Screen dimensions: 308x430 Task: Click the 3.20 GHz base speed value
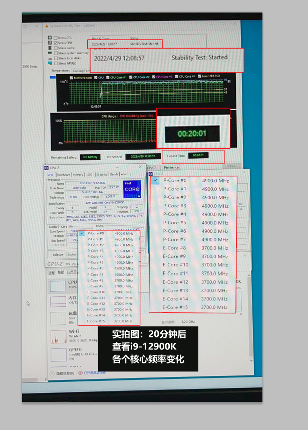(x=188, y=322)
